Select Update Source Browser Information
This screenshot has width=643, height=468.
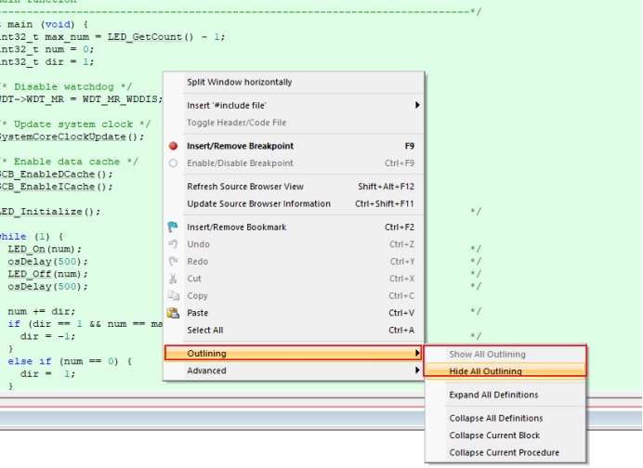258,203
